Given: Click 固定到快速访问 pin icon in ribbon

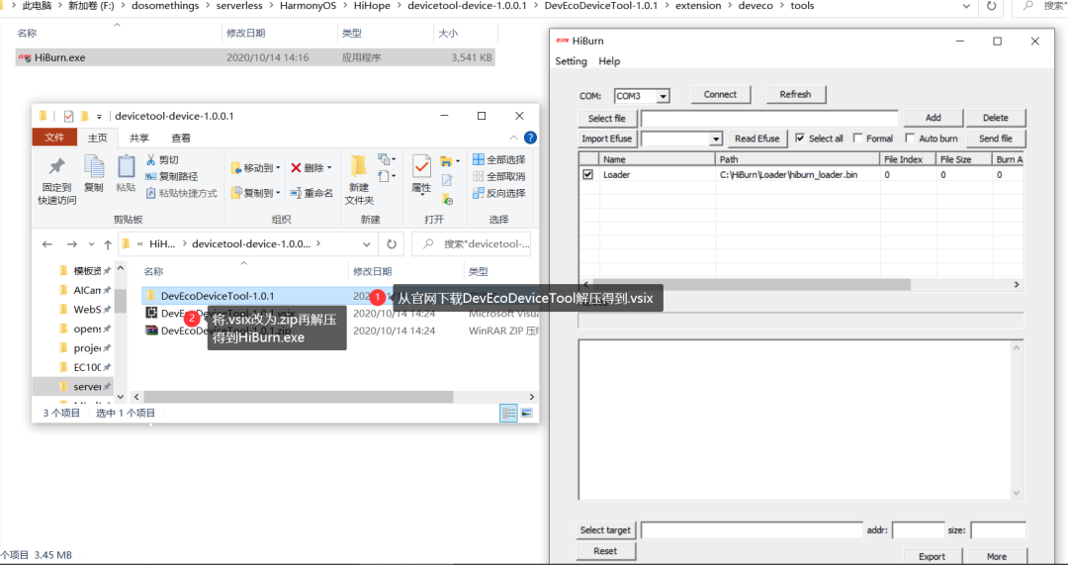Looking at the screenshot, I should click(56, 166).
